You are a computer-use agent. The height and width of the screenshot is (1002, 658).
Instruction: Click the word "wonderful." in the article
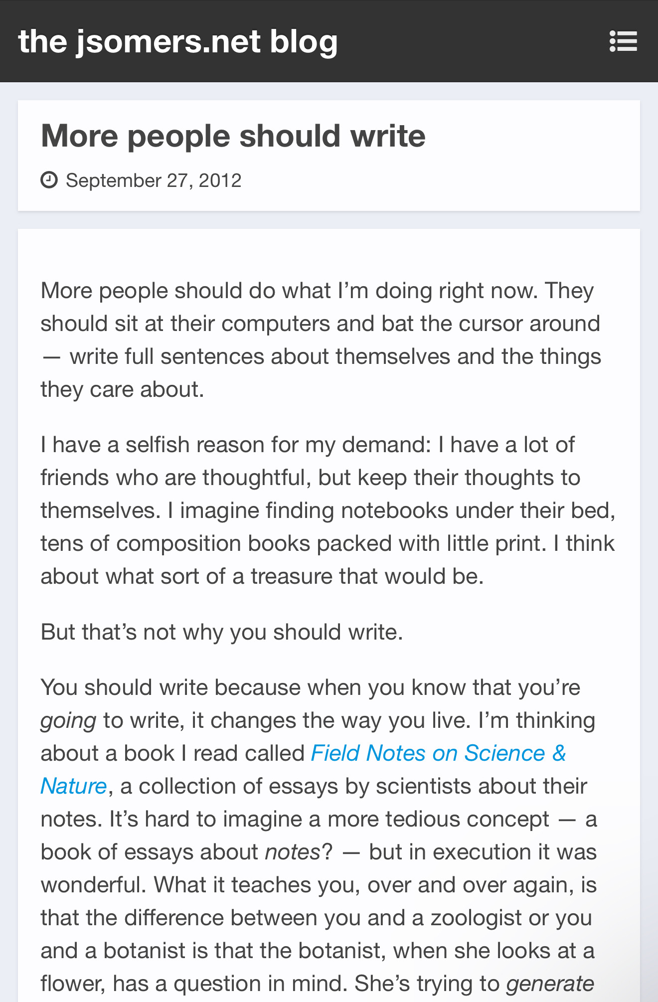coord(93,885)
